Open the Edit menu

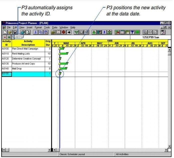(x=15, y=27)
